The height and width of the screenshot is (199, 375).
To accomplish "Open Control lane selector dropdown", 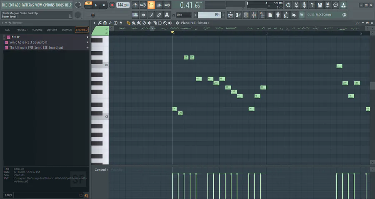I will tap(101, 169).
